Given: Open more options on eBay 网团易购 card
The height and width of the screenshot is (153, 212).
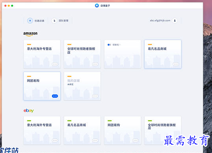Looking at the screenshot, I should (136, 140).
